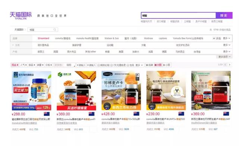
Task: Open the 珍稀麦卢卡 product image
Action: click(121, 90)
